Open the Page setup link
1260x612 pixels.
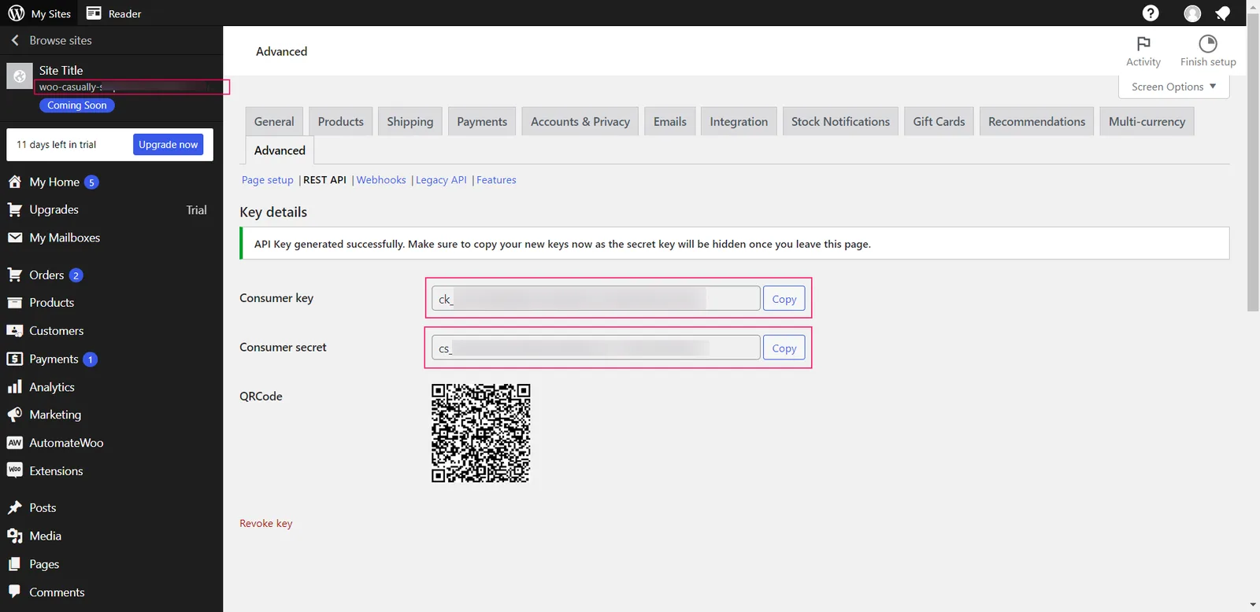[267, 179]
